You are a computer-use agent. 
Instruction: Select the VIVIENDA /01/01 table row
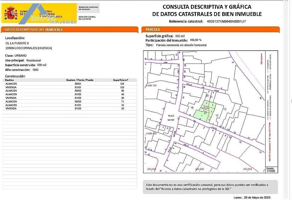[70, 87]
